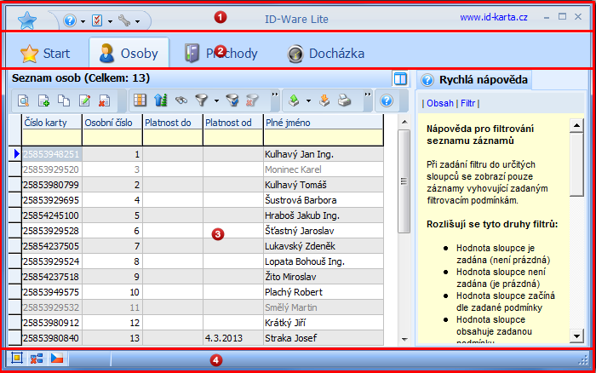Sort by Platnost do column header

[173, 123]
